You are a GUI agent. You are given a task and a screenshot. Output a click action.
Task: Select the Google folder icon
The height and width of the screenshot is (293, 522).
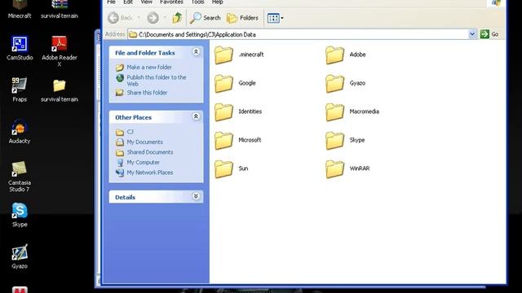click(223, 83)
